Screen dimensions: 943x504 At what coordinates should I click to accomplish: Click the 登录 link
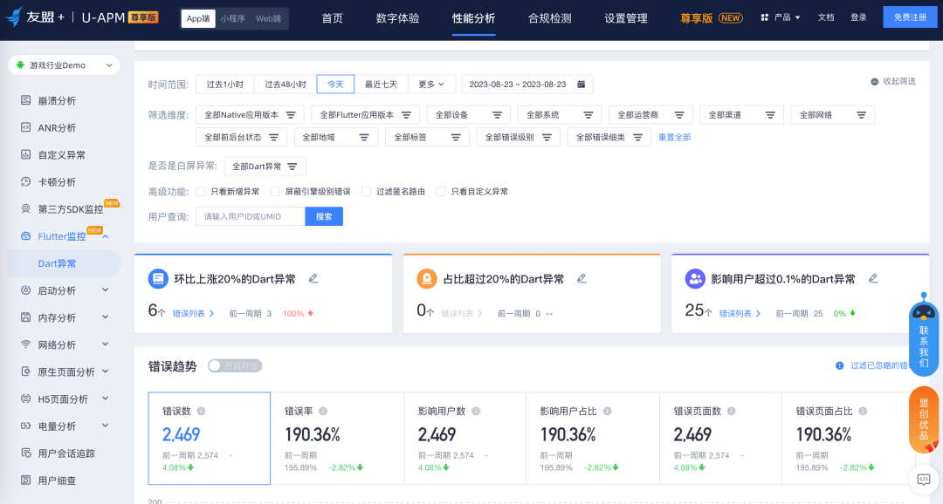pos(859,17)
